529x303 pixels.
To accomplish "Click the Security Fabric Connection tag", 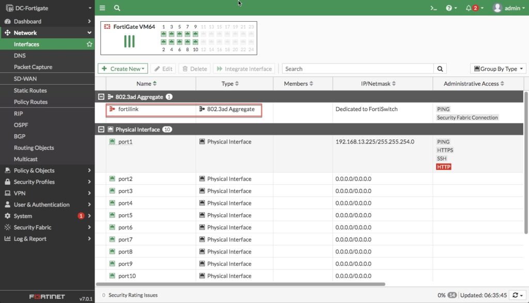I will pos(467,118).
